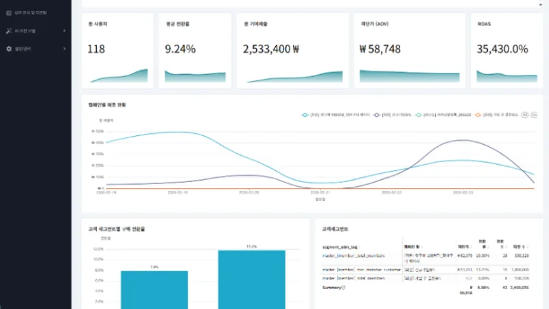Open the settings management menu item
This screenshot has width=549, height=309.
tap(23, 49)
